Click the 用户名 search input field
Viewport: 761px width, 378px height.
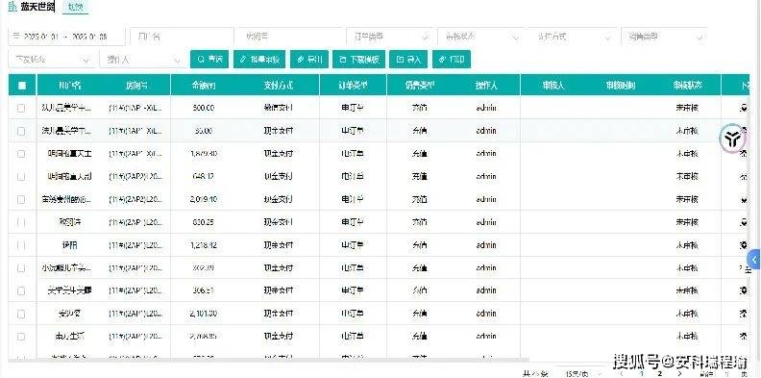point(182,37)
